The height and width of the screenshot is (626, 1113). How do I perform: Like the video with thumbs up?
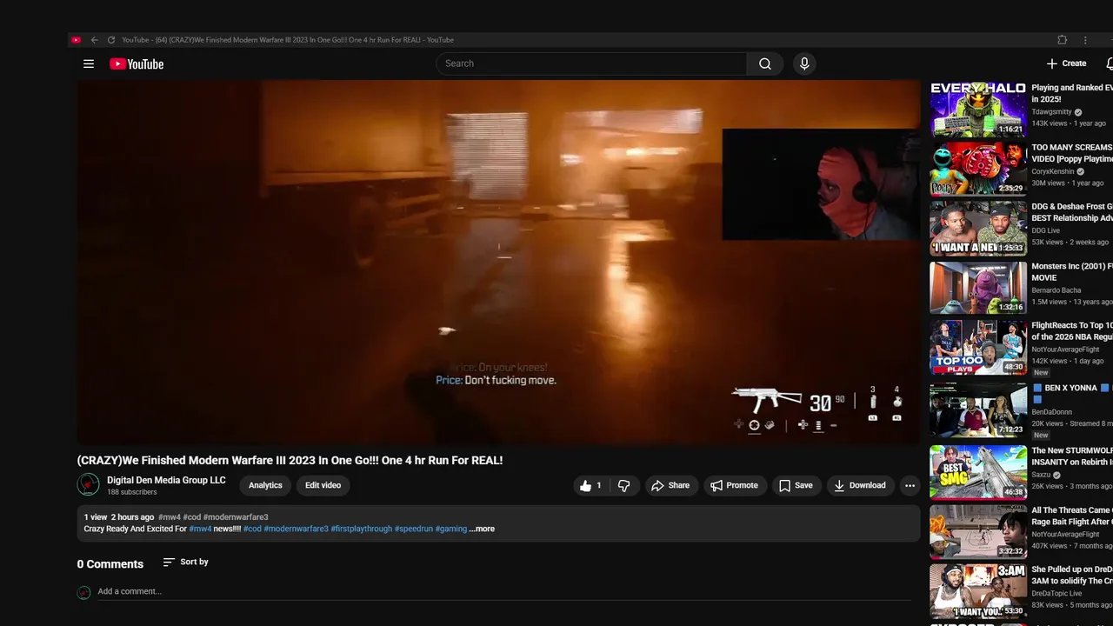click(590, 486)
